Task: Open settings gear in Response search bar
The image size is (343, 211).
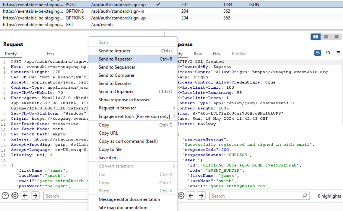Action: pos(181,196)
